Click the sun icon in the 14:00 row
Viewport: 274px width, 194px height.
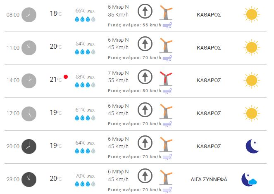pyautogui.click(x=251, y=80)
